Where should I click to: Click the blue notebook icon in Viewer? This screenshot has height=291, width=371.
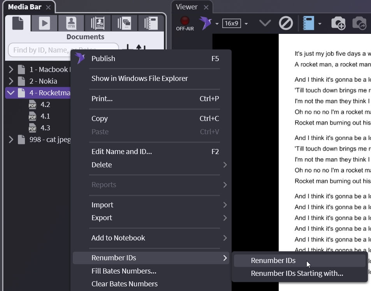click(309, 23)
